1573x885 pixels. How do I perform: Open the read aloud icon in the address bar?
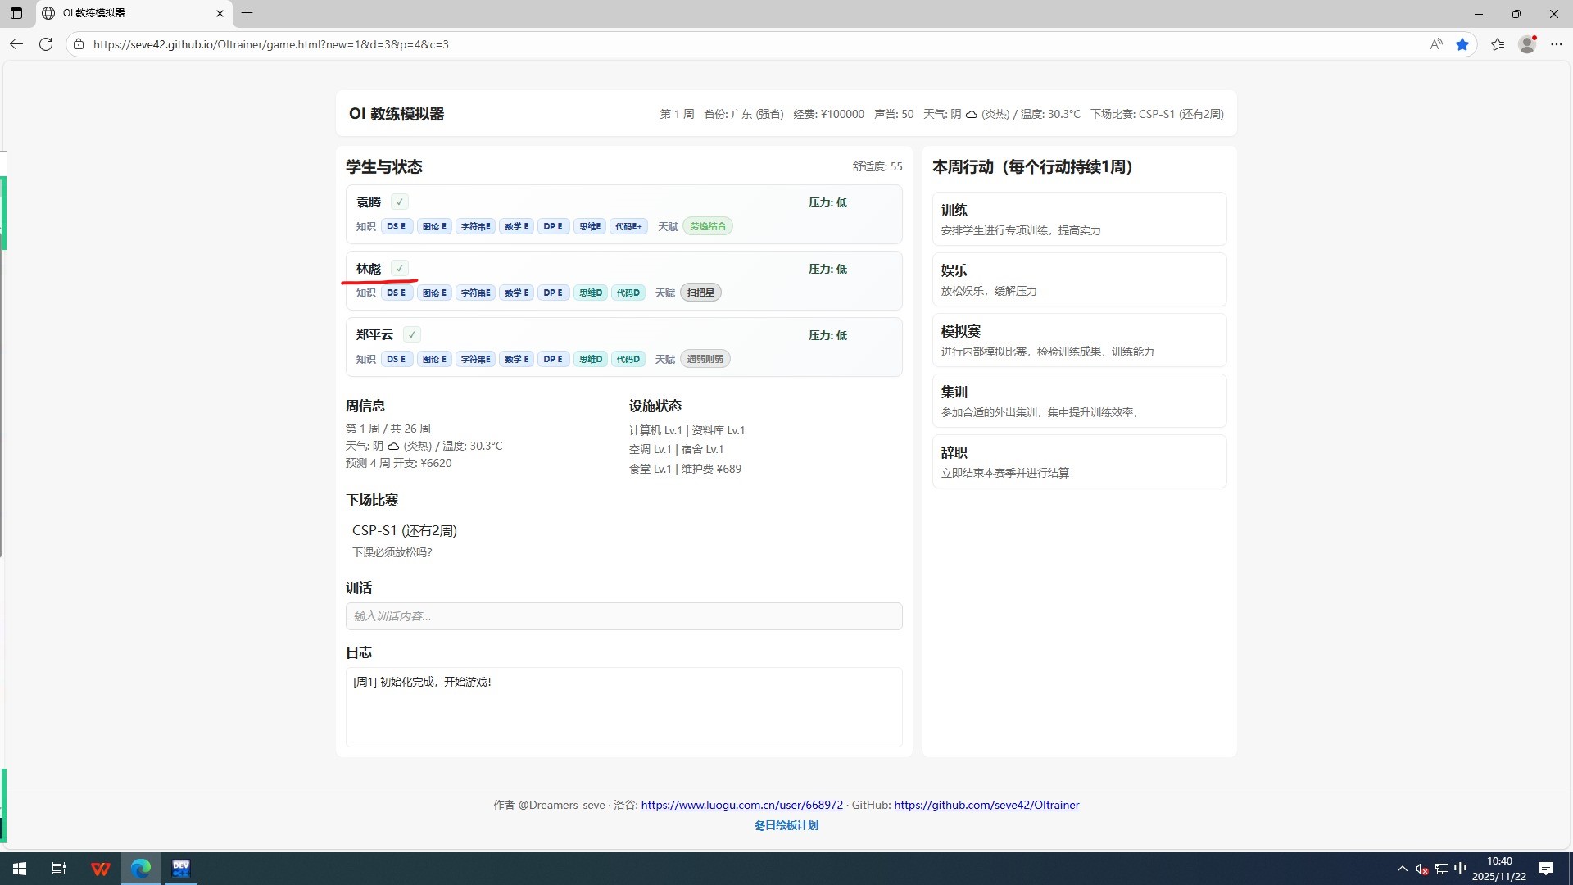click(x=1435, y=44)
